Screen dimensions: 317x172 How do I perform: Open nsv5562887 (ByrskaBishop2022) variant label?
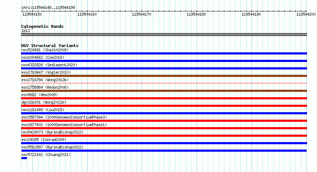click(52, 147)
